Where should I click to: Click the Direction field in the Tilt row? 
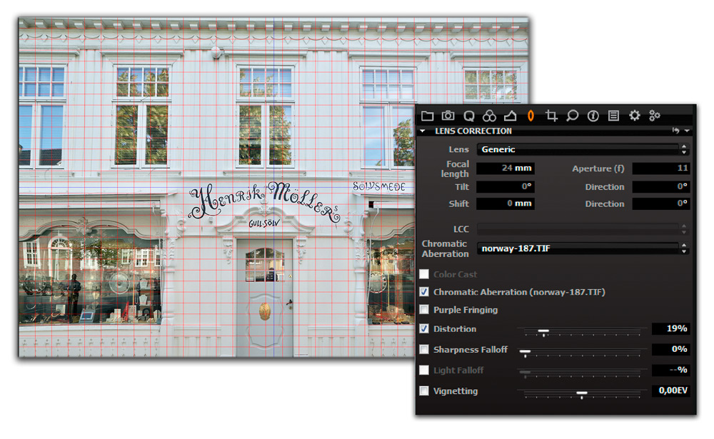click(660, 187)
